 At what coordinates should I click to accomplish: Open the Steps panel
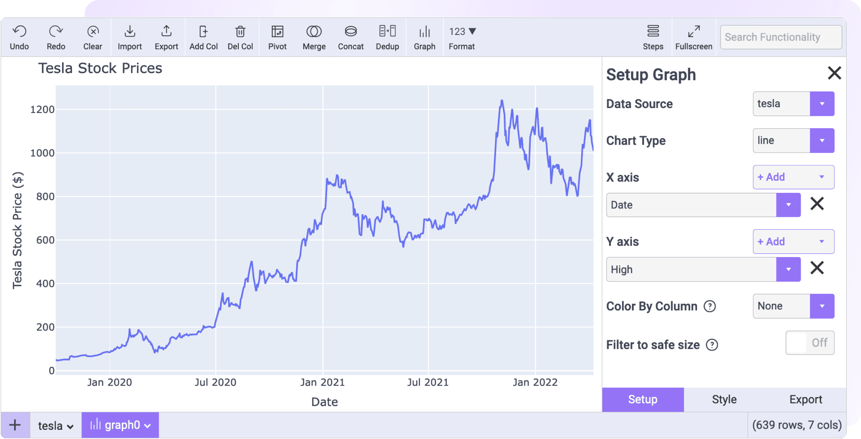coord(653,37)
